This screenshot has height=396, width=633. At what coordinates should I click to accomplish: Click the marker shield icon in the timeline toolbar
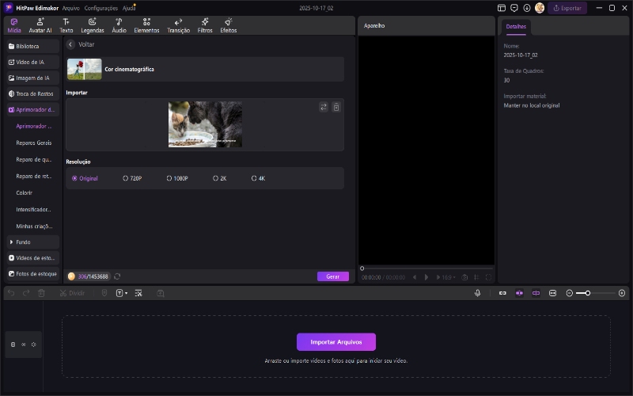[104, 293]
